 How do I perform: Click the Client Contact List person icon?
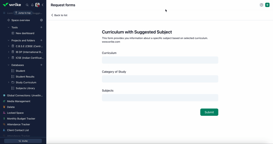click(4, 130)
